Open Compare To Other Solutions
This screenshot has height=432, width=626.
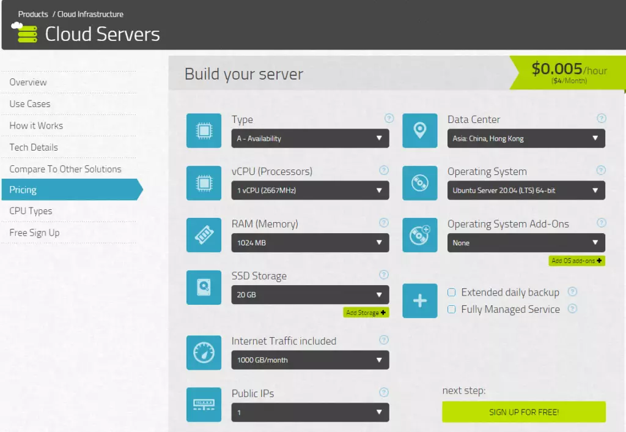click(65, 169)
